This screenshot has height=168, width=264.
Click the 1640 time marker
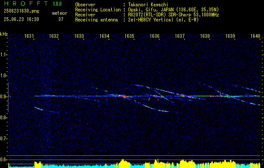pyautogui.click(x=255, y=36)
